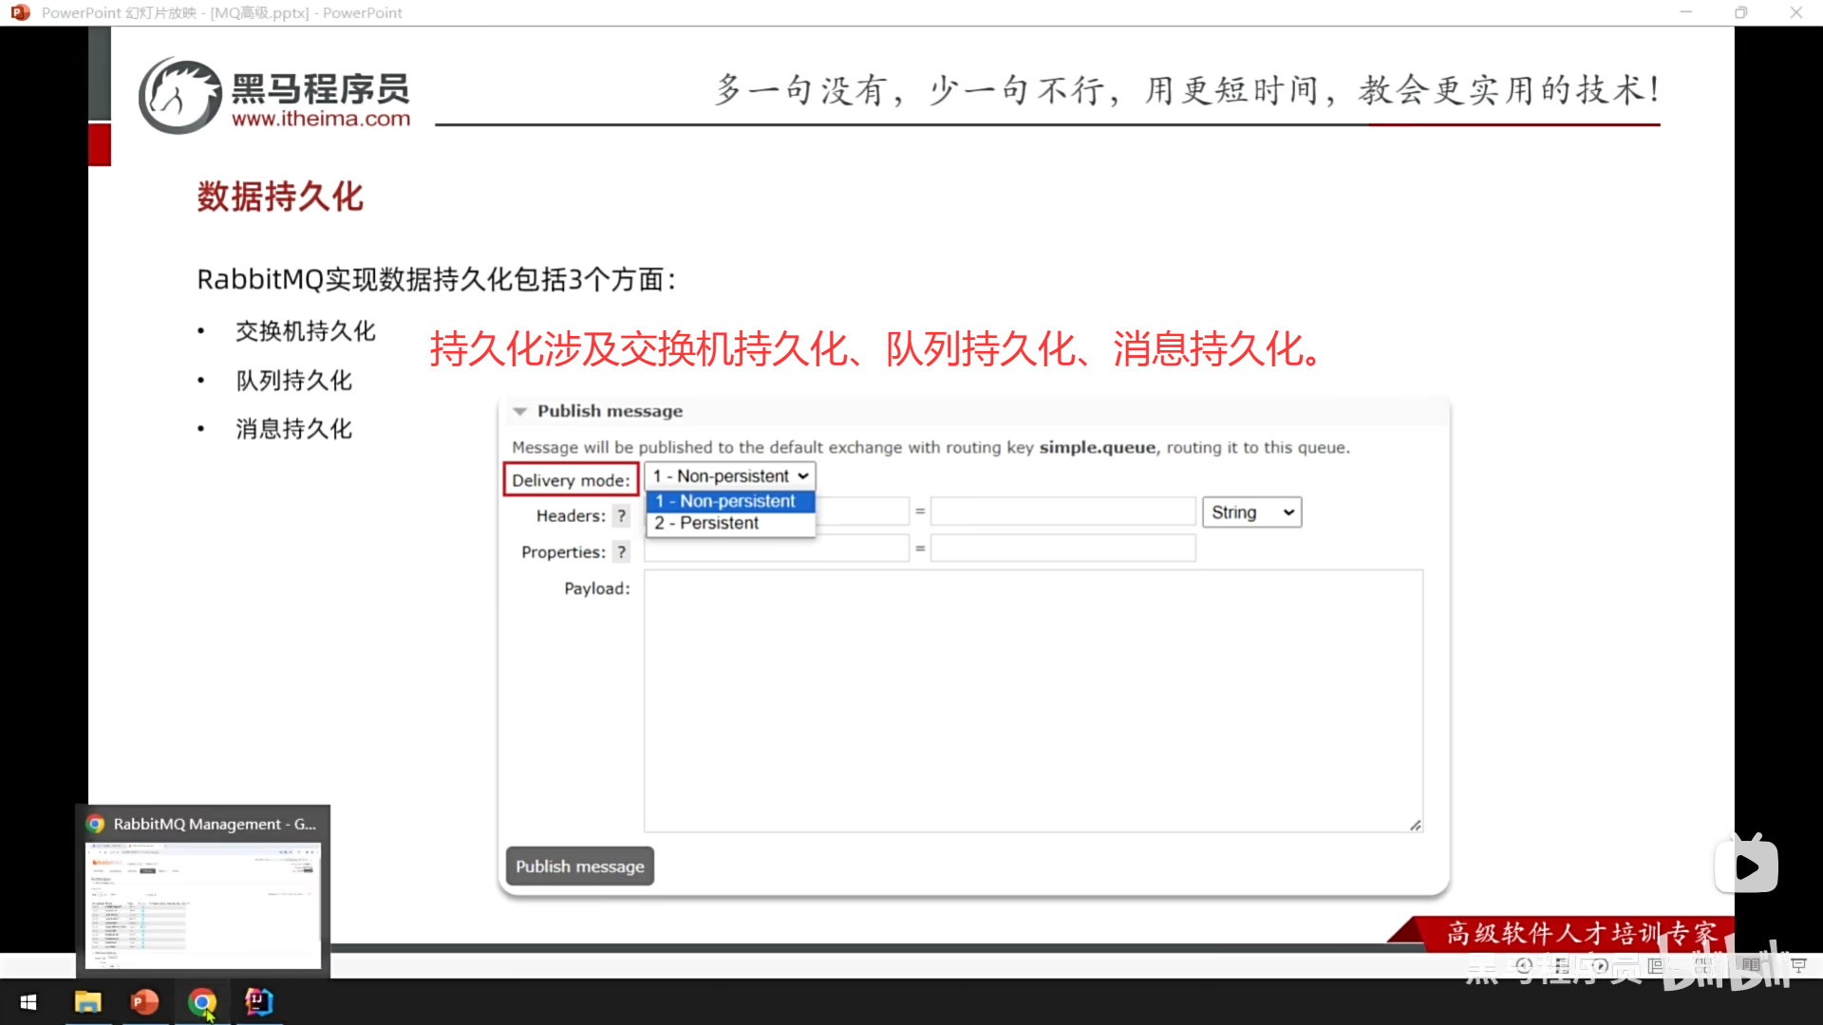Image resolution: width=1823 pixels, height=1025 pixels.
Task: Switch to normal view icon
Action: [x=1656, y=965]
